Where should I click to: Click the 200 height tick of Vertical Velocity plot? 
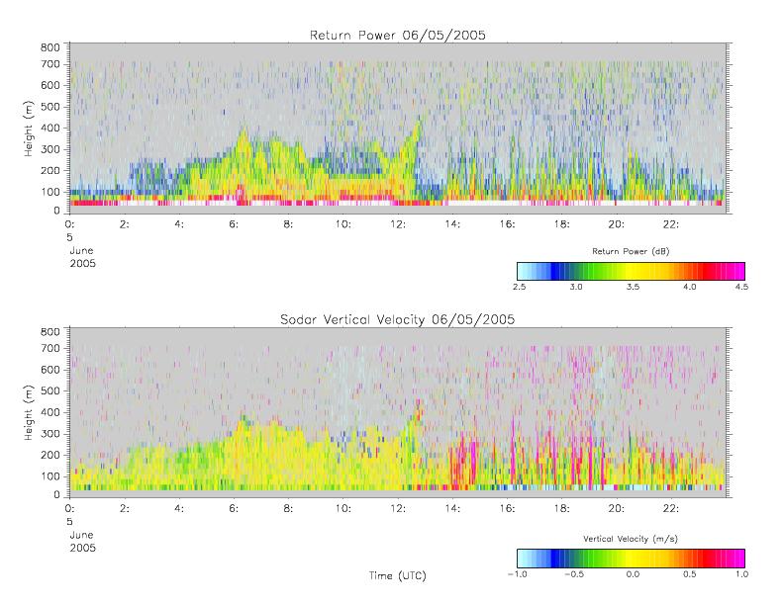(49, 455)
